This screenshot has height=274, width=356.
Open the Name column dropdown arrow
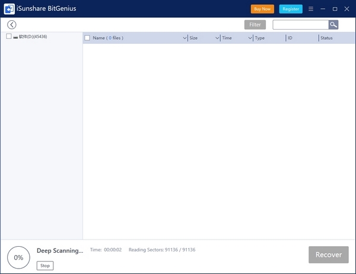pos(185,38)
